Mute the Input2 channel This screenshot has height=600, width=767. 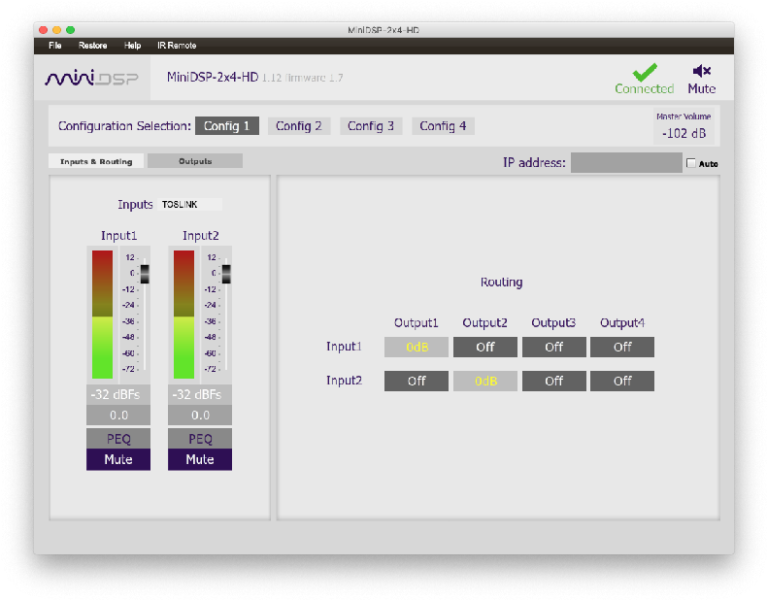pos(200,459)
